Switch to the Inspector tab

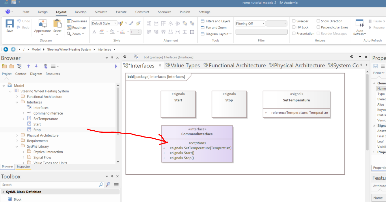[23, 167]
